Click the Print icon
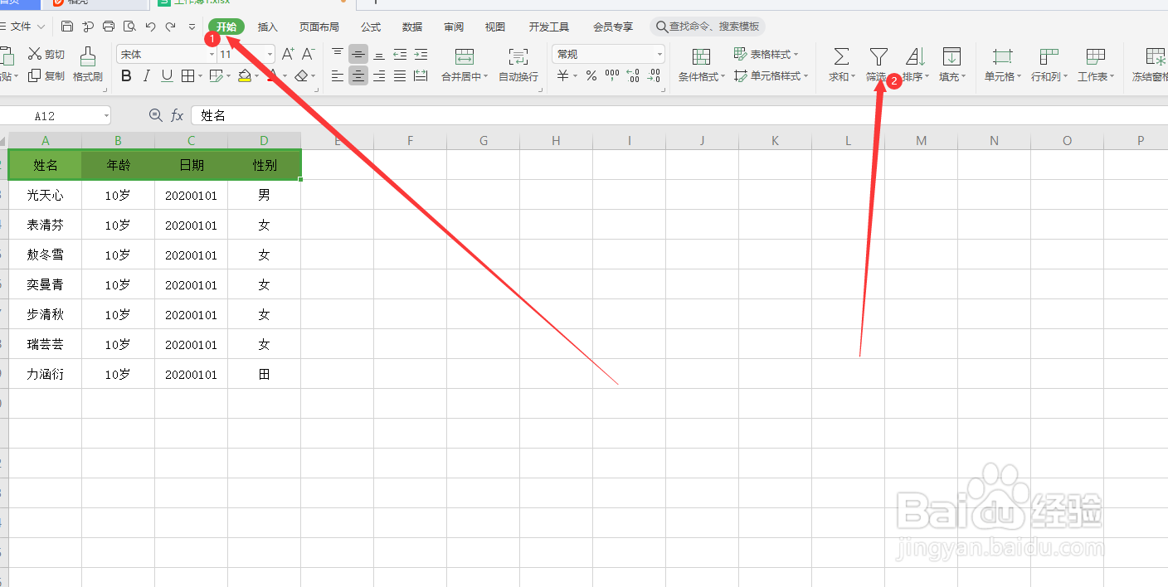Image resolution: width=1168 pixels, height=587 pixels. tap(109, 27)
